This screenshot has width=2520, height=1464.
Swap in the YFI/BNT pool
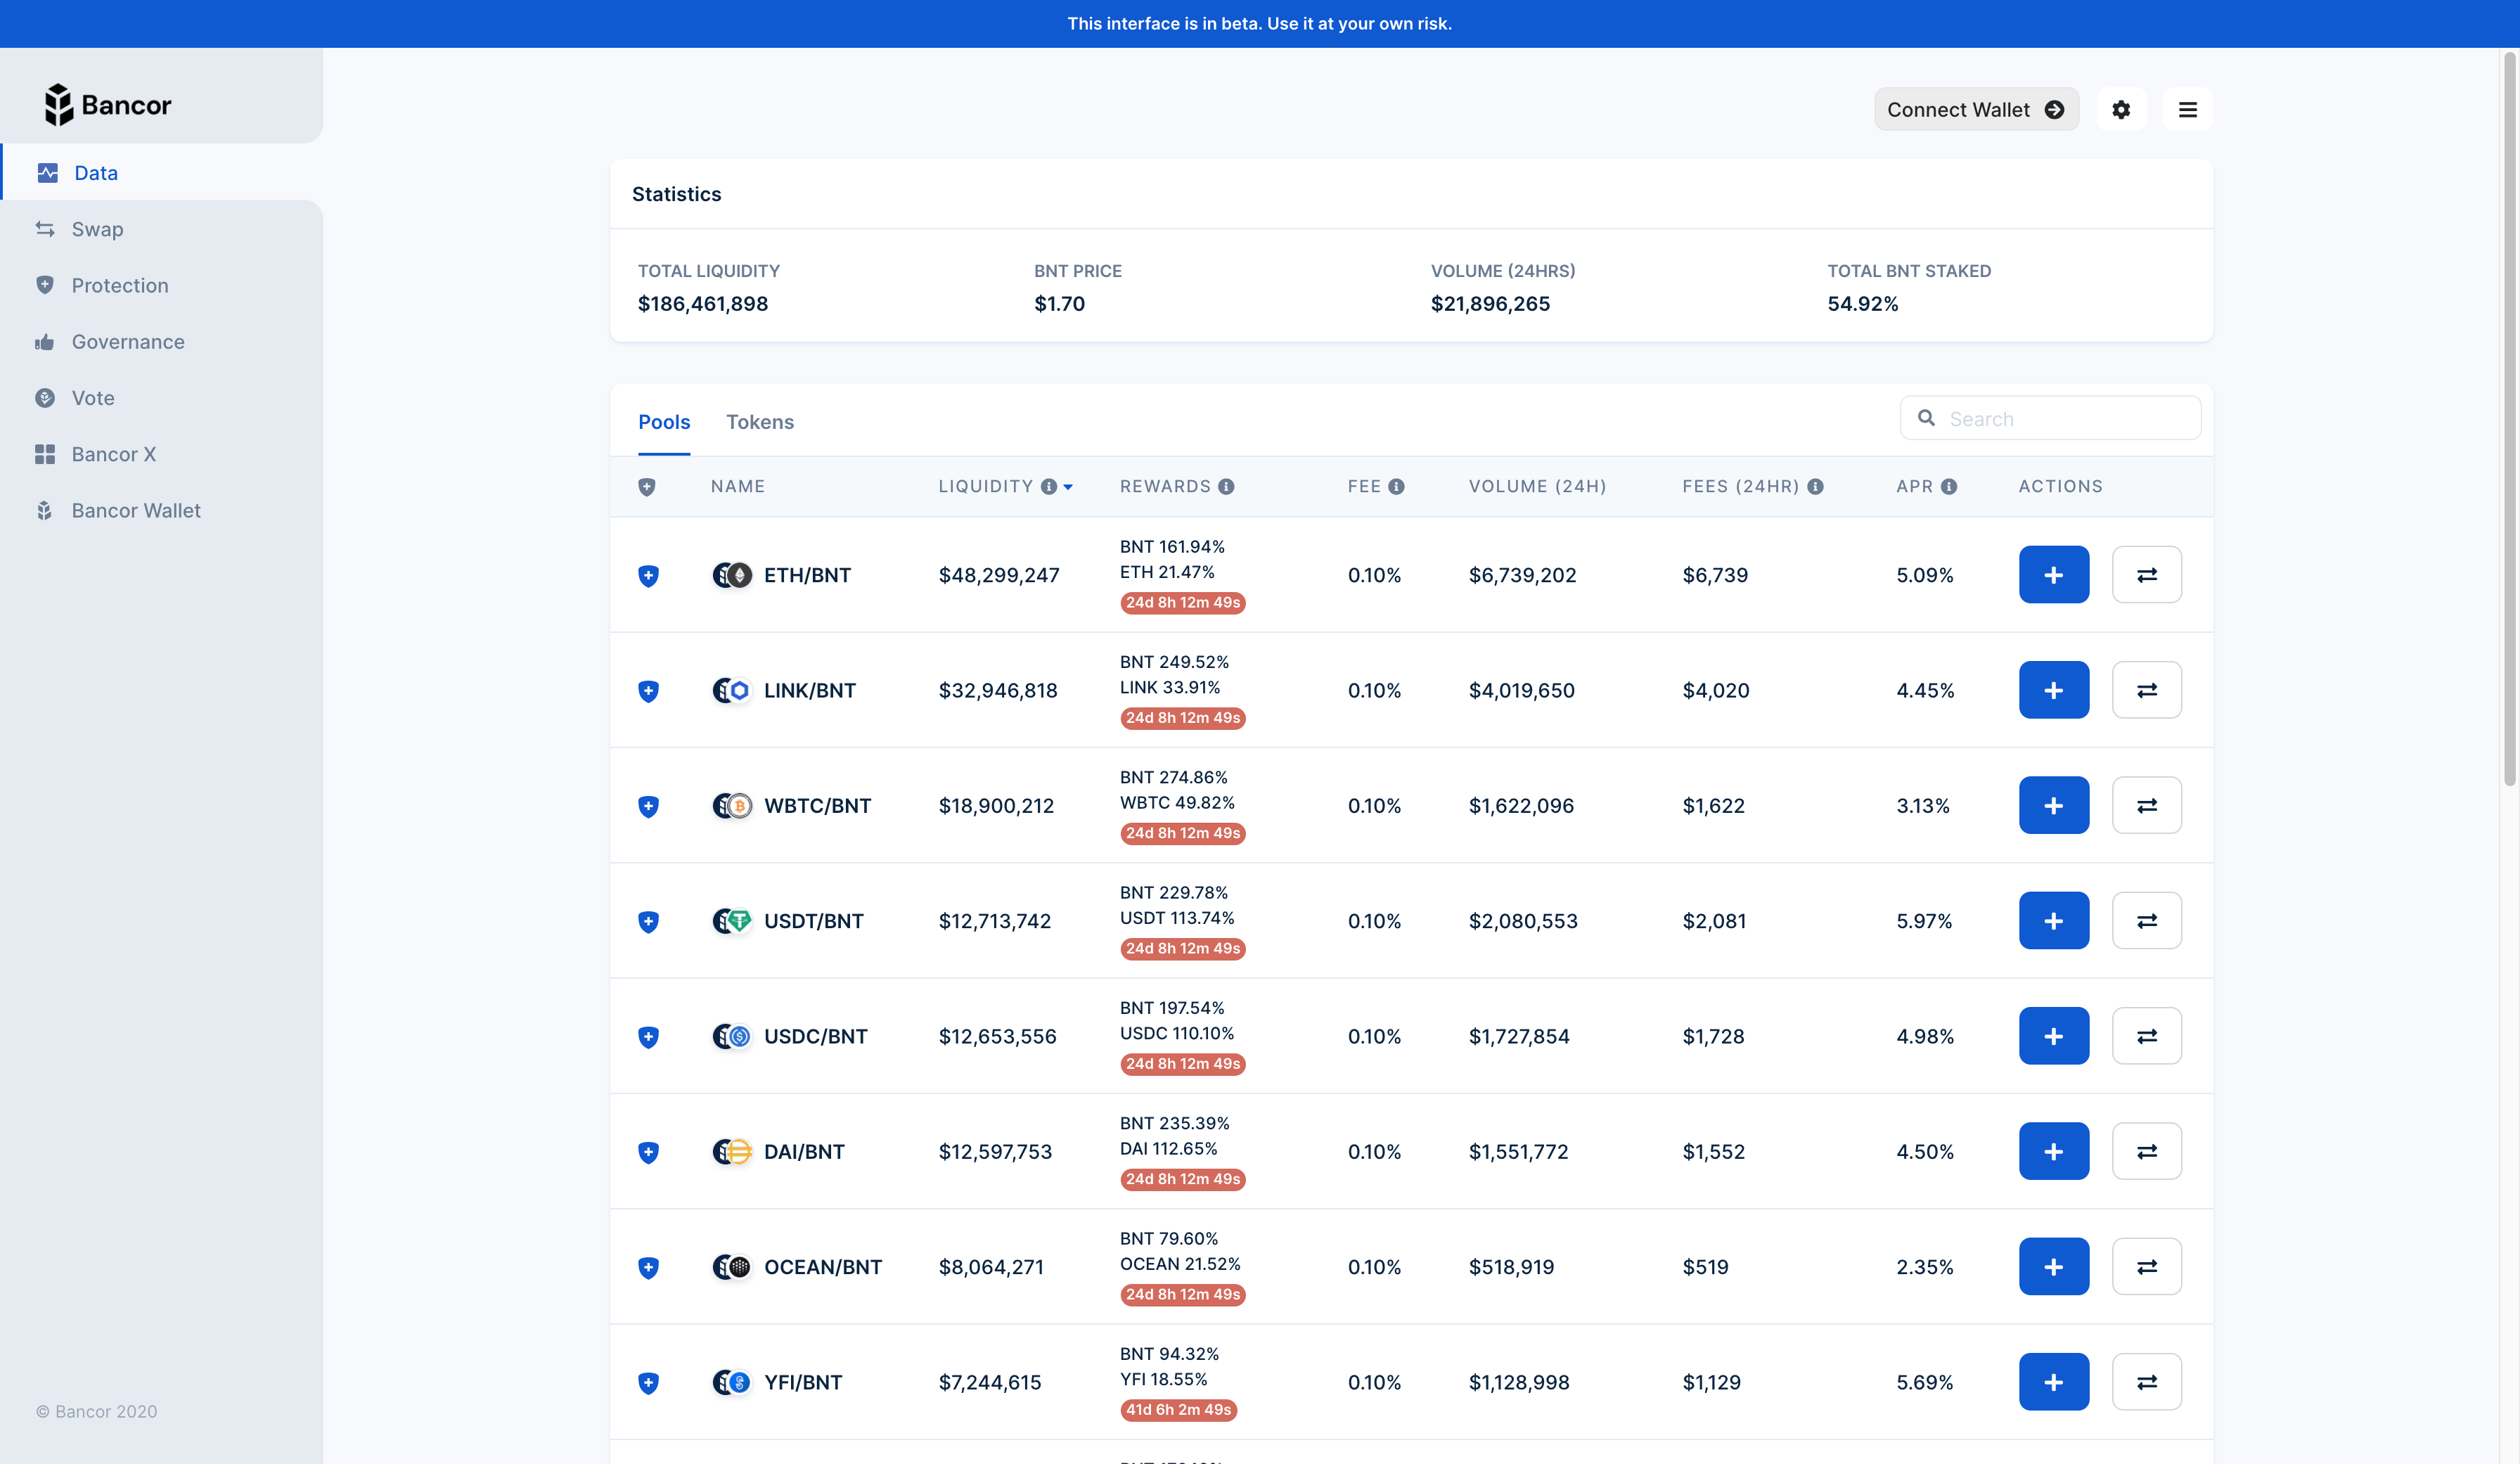2146,1382
